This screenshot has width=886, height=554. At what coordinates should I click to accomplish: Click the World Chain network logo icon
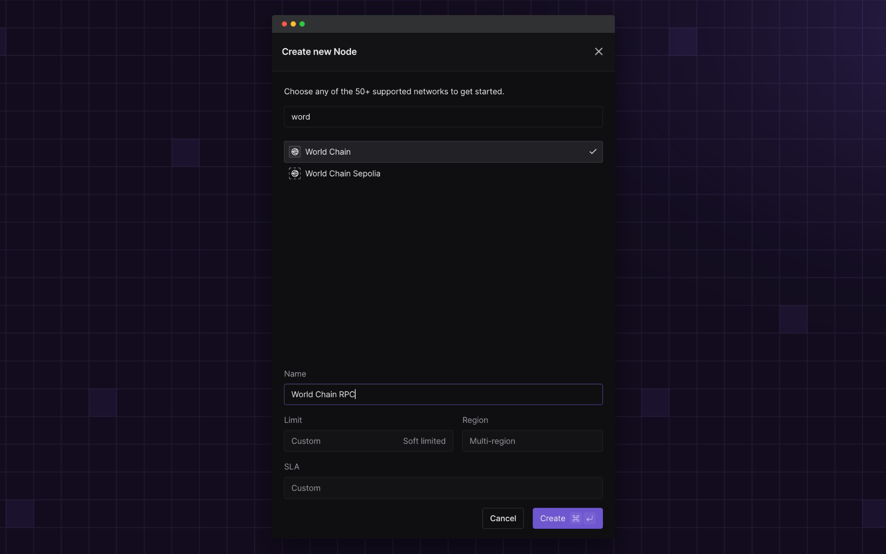coord(295,152)
